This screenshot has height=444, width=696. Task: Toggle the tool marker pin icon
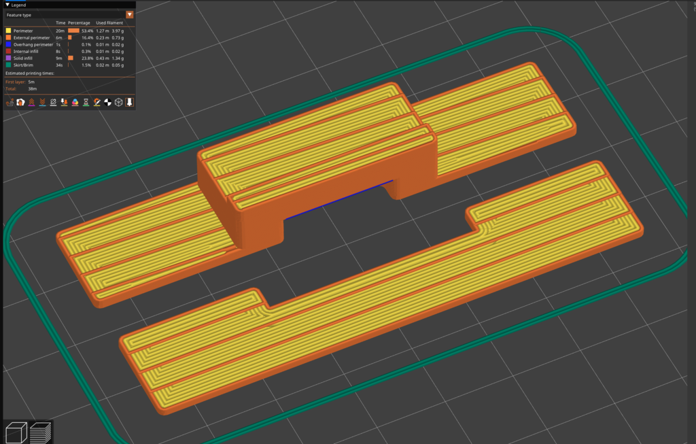click(x=129, y=102)
